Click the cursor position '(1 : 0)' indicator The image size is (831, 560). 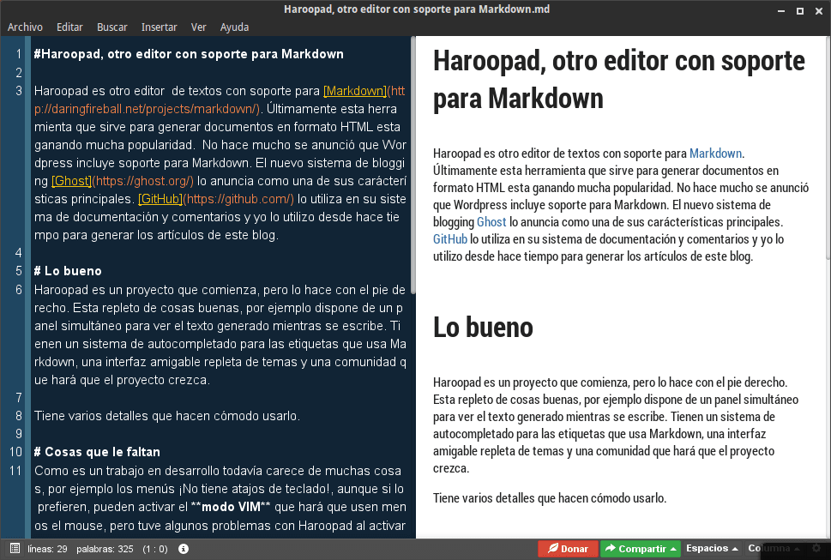pyautogui.click(x=154, y=549)
